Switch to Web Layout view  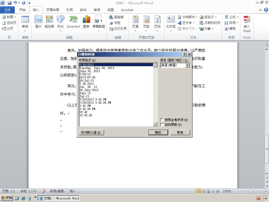(208, 191)
